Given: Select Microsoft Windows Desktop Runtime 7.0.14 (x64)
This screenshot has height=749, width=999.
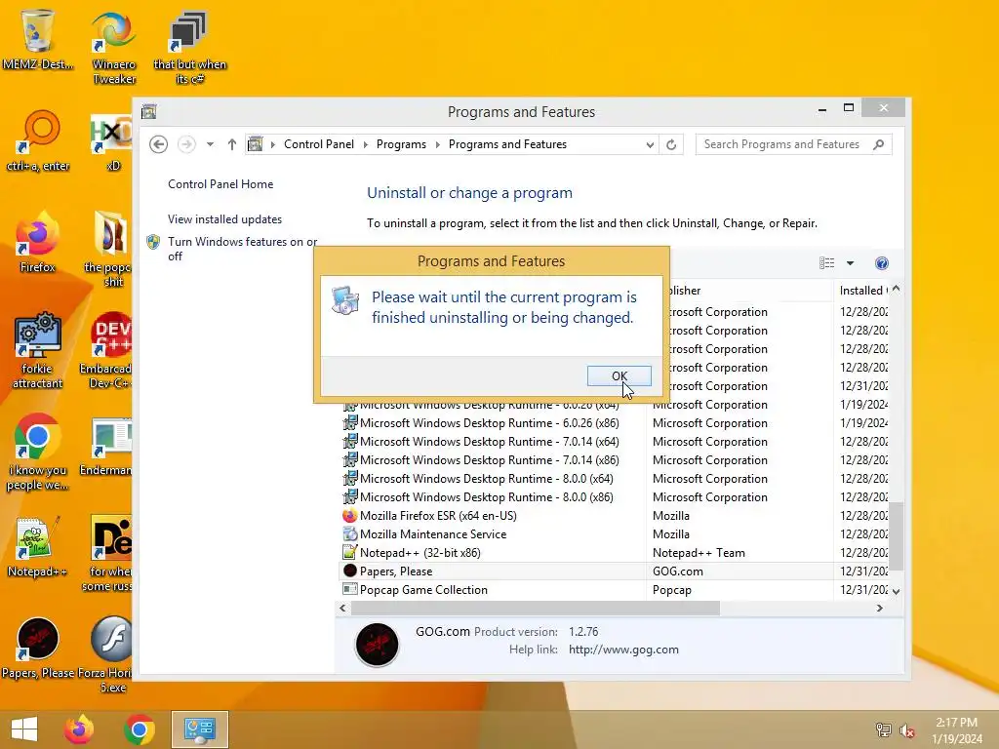Looking at the screenshot, I should pos(489,442).
